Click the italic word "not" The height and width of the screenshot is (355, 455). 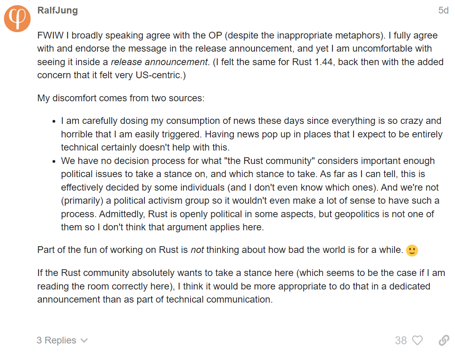(197, 250)
